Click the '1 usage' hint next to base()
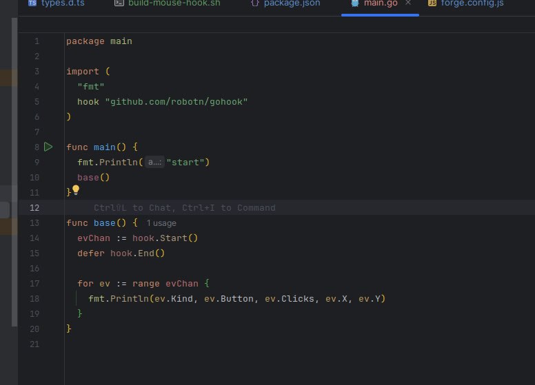The width and height of the screenshot is (535, 385). point(161,223)
